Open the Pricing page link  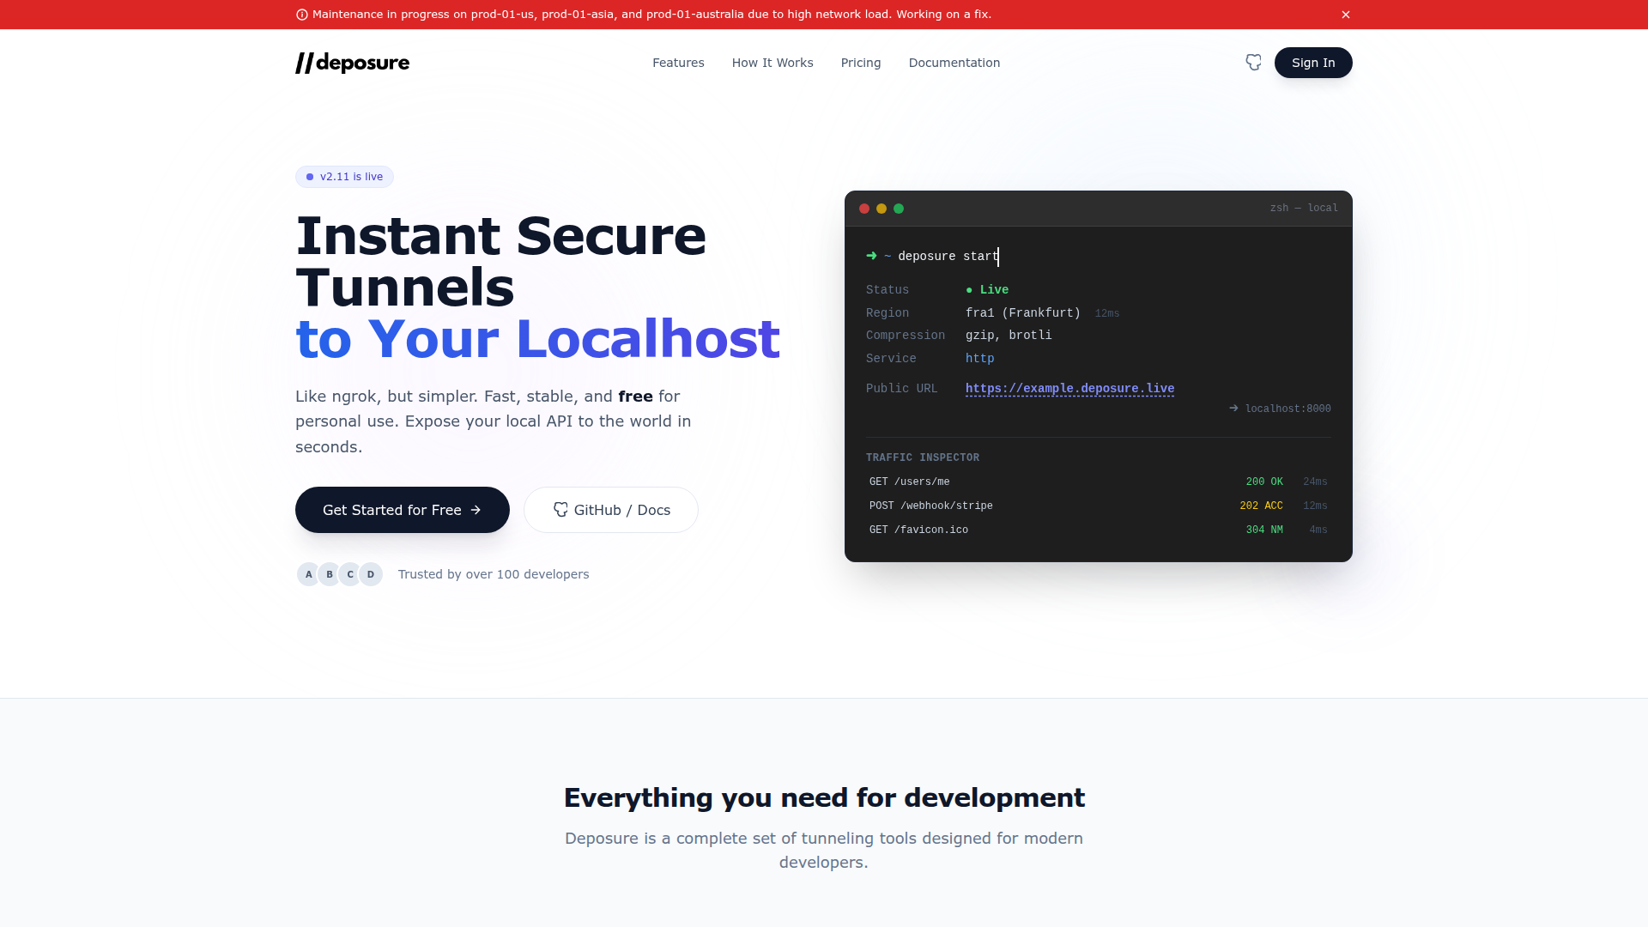[x=861, y=63]
